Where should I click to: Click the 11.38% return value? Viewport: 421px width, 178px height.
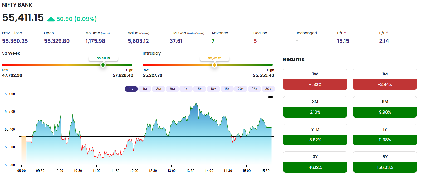pyautogui.click(x=385, y=140)
